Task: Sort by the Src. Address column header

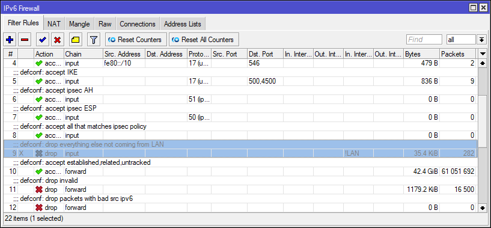Action: point(124,54)
